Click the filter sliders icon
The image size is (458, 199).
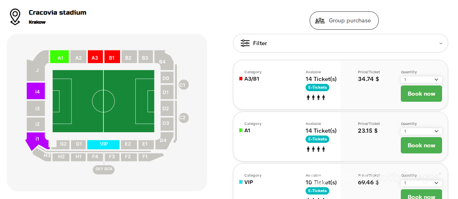point(245,43)
